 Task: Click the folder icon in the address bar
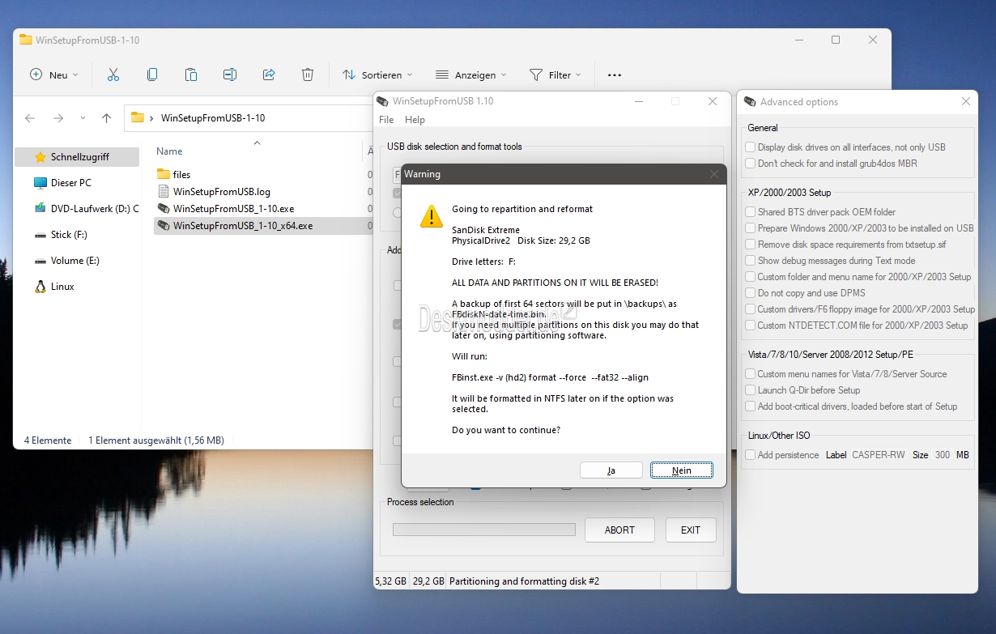(x=138, y=117)
